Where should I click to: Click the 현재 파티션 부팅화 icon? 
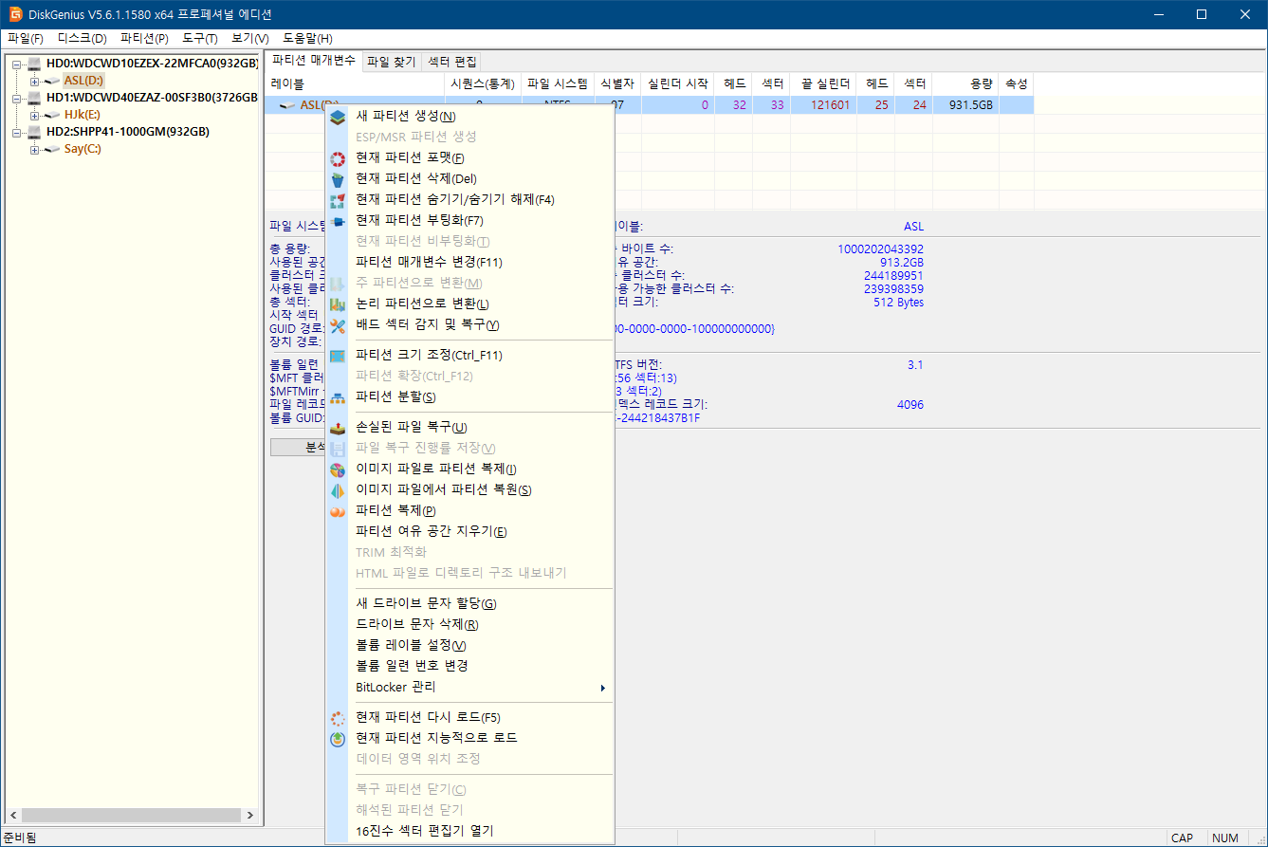pos(338,221)
